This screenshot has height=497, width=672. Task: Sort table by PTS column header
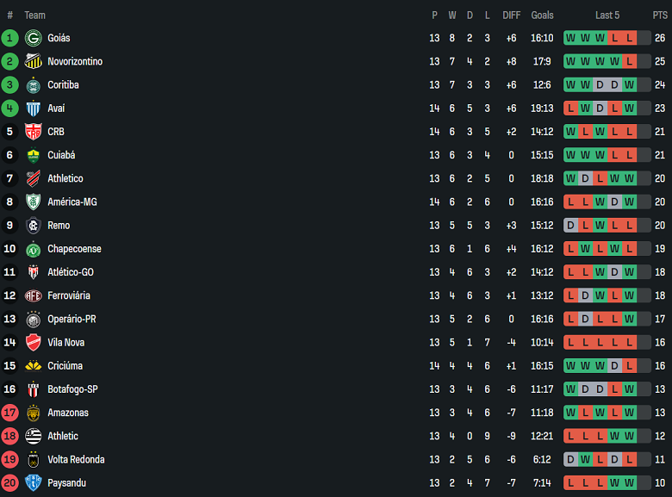(660, 15)
